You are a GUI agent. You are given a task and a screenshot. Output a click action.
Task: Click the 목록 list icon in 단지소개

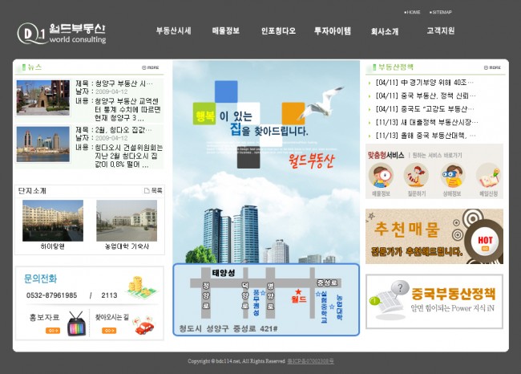point(153,191)
